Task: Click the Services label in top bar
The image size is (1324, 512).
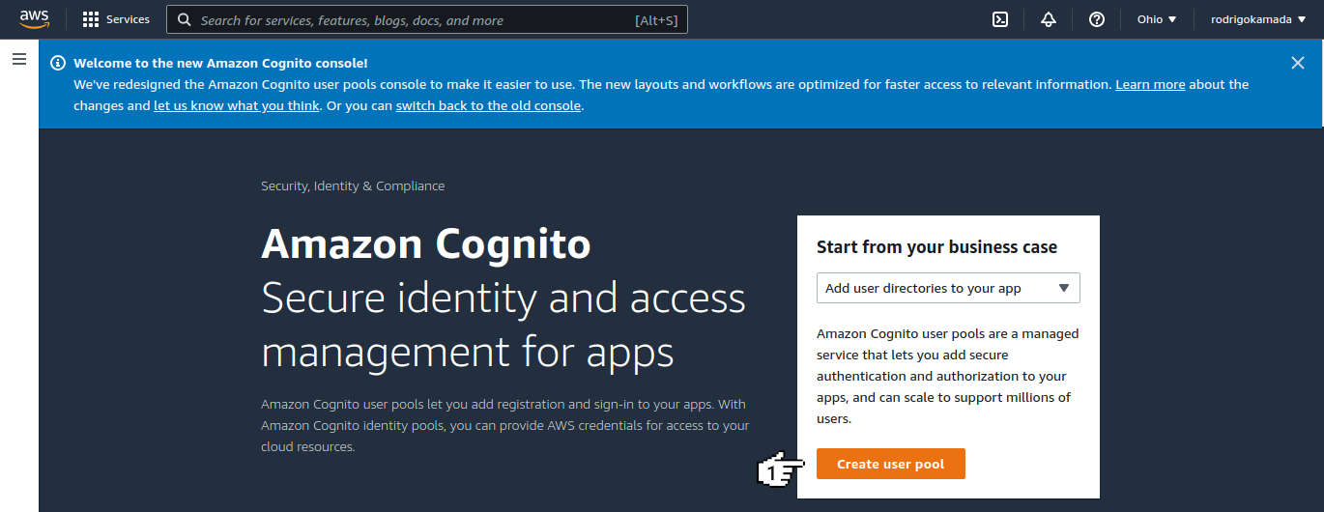Action: 128,19
